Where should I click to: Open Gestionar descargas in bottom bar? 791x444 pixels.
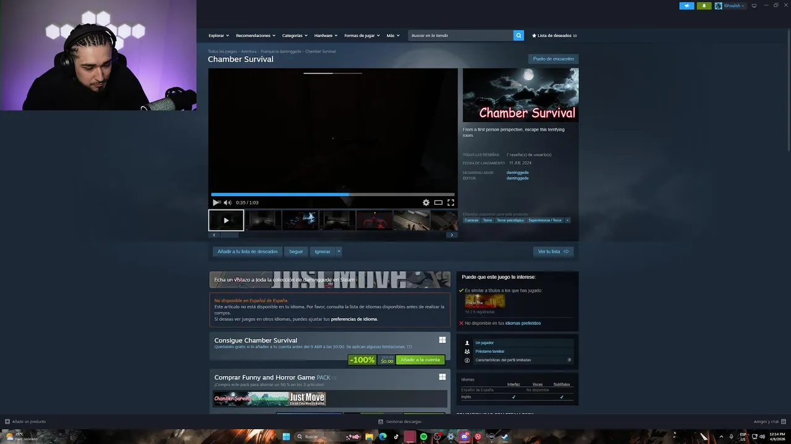[400, 422]
